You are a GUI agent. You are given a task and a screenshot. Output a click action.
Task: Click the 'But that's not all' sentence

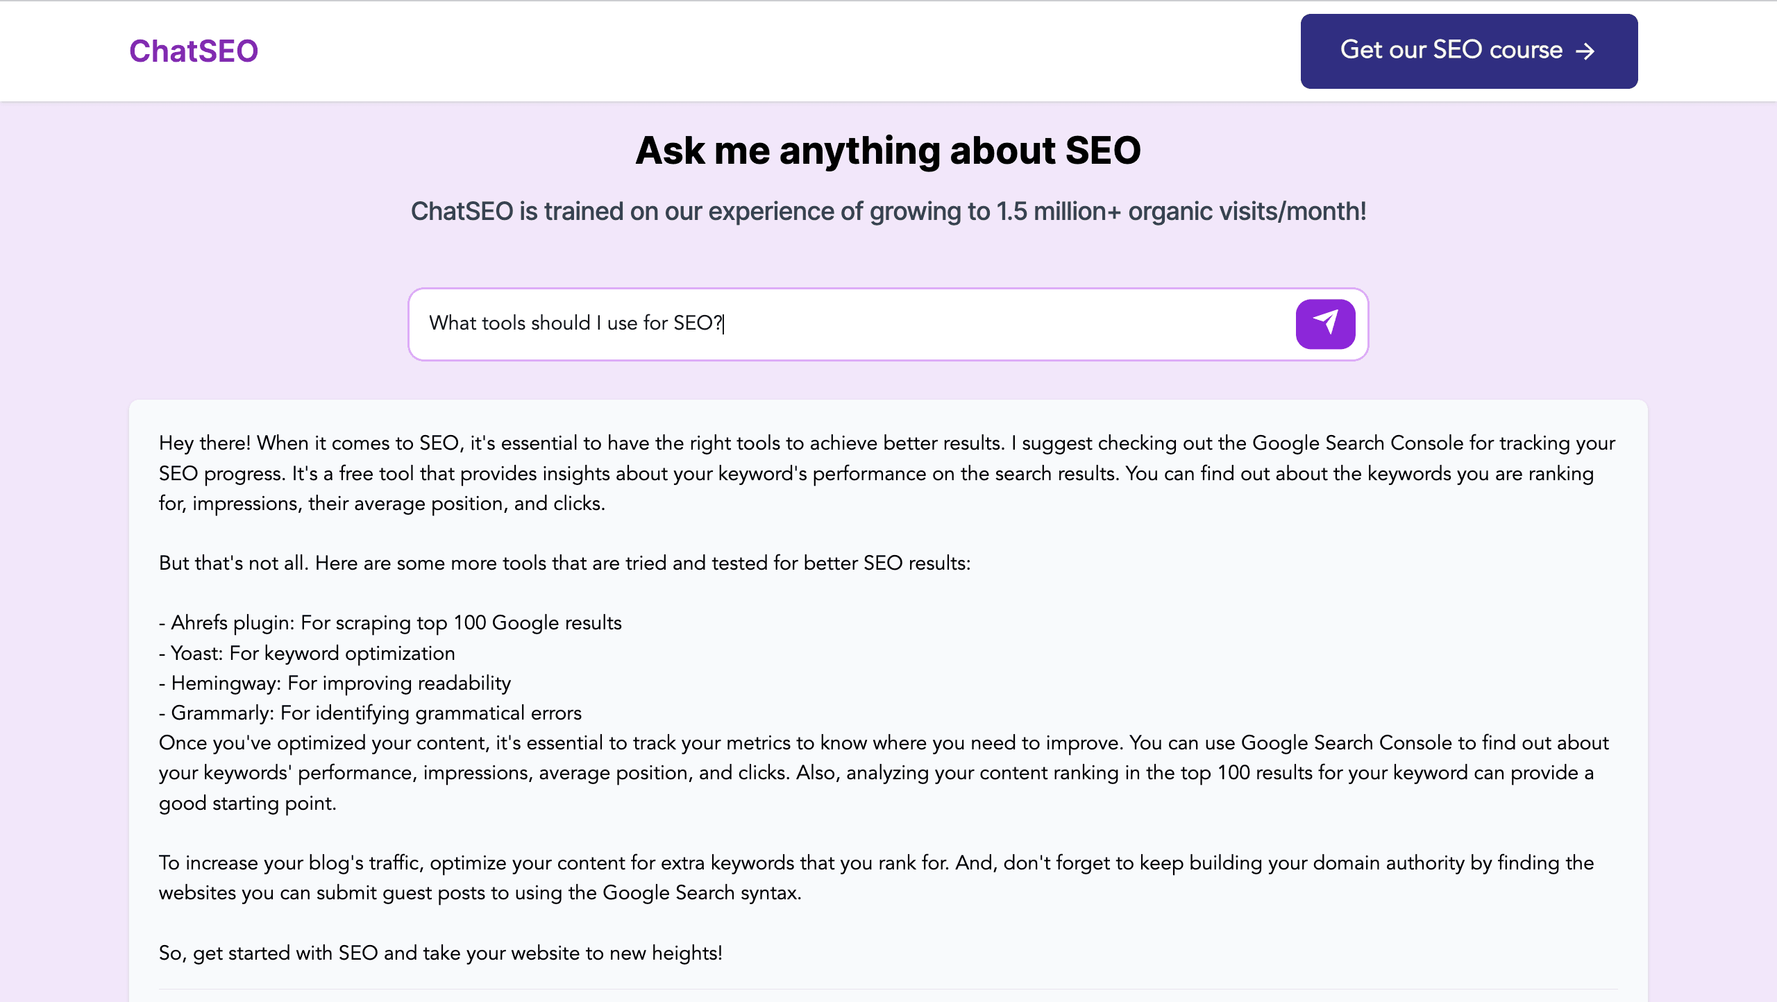pyautogui.click(x=564, y=563)
